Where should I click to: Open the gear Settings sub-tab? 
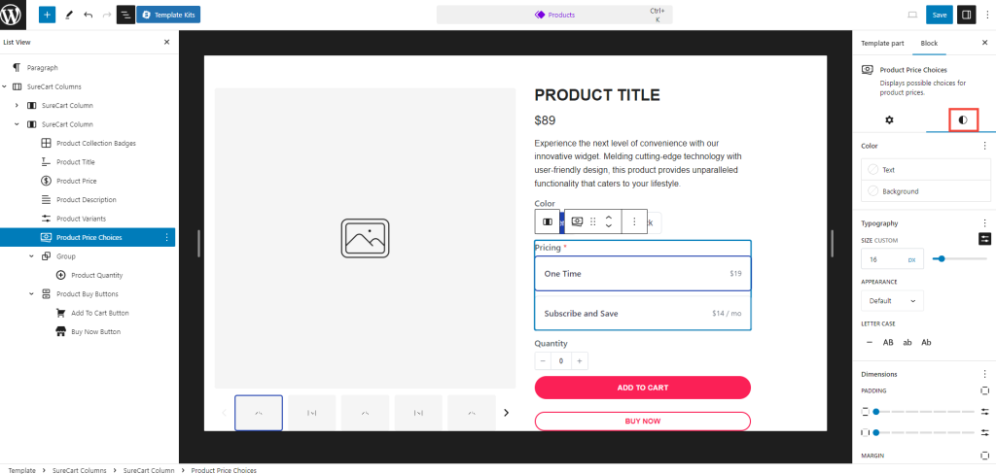(889, 119)
